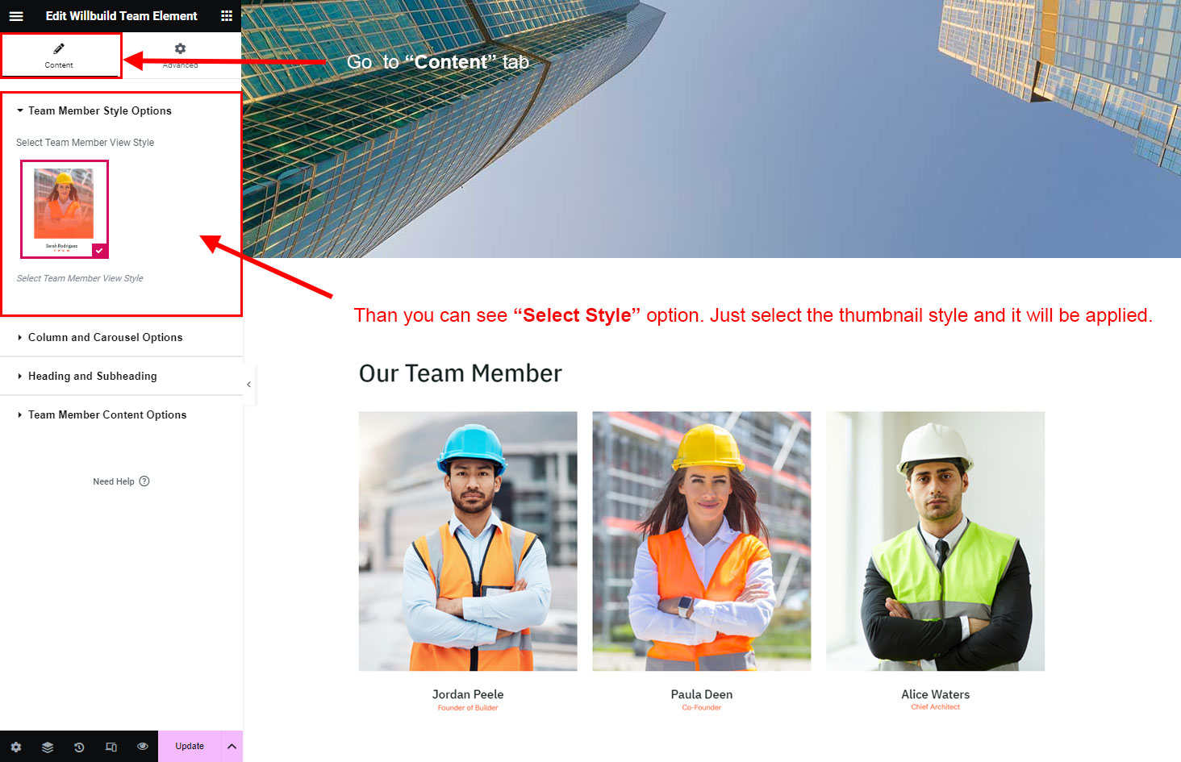The height and width of the screenshot is (762, 1181).
Task: Click the Jordan Peele team photo
Action: coord(468,541)
